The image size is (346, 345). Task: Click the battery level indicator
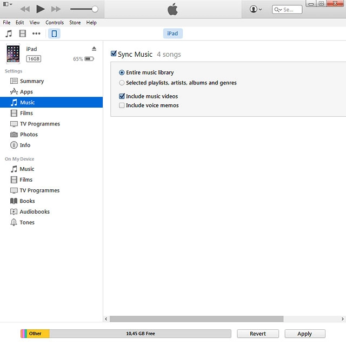[x=89, y=59]
